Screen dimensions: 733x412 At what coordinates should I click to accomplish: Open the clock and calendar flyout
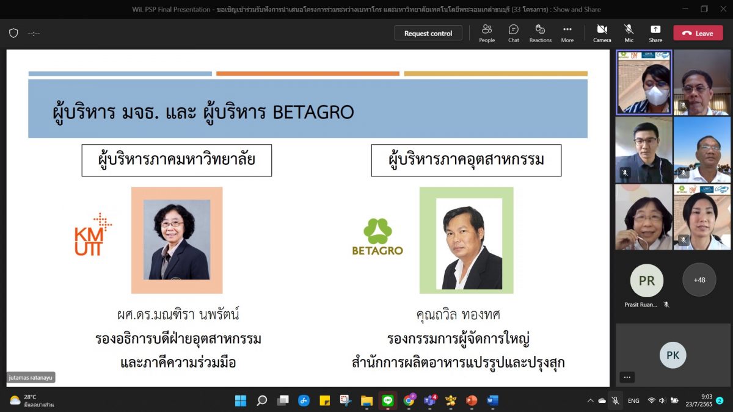click(x=699, y=400)
